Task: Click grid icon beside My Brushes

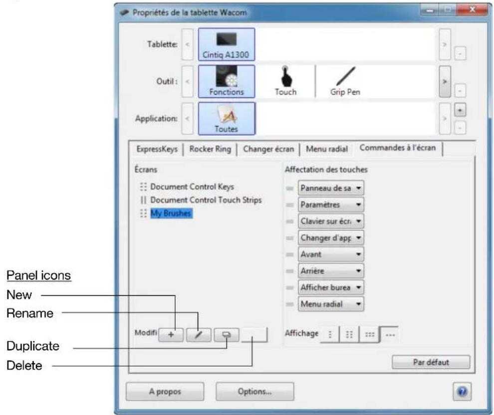Action: [x=143, y=213]
